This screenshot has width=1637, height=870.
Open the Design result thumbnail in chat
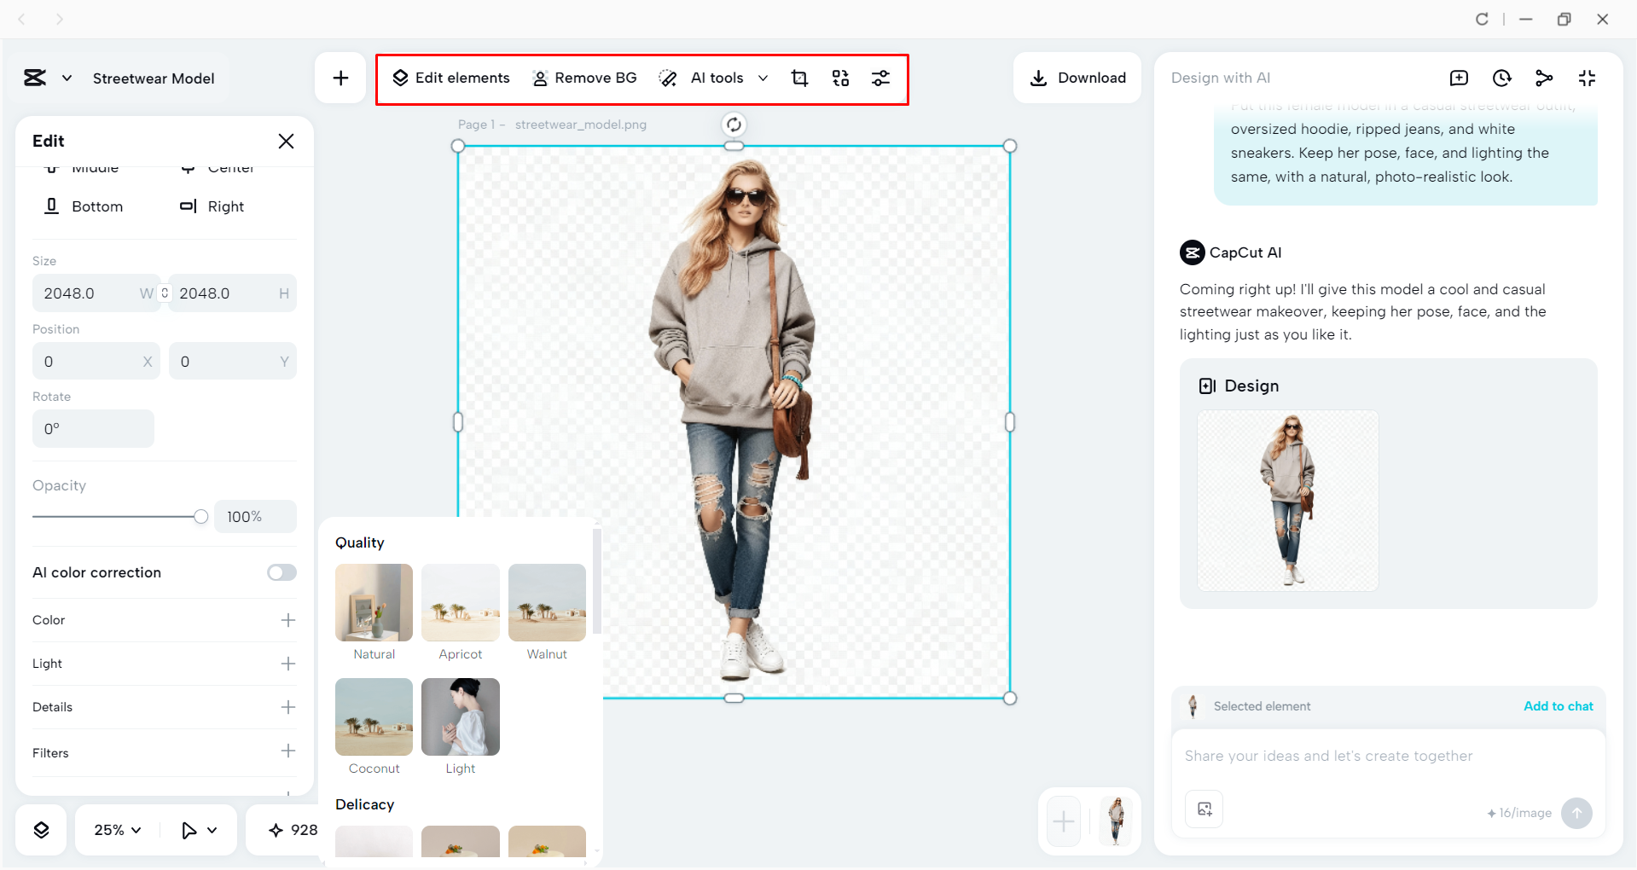pos(1287,501)
